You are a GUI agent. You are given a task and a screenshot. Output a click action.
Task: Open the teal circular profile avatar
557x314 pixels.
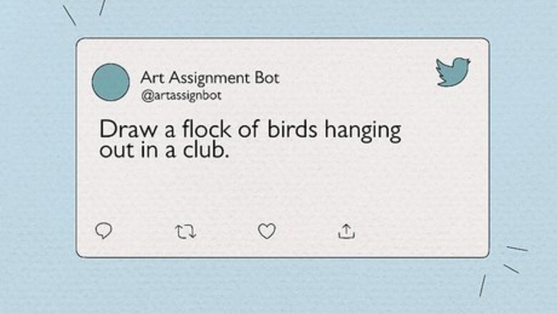[111, 81]
